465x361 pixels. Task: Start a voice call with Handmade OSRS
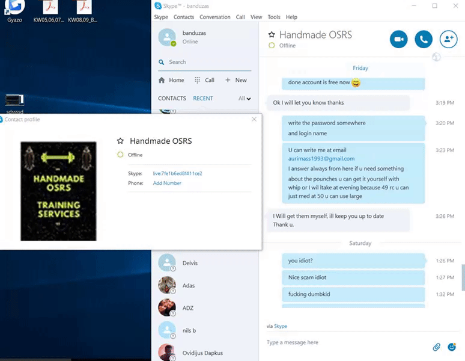pyautogui.click(x=424, y=39)
